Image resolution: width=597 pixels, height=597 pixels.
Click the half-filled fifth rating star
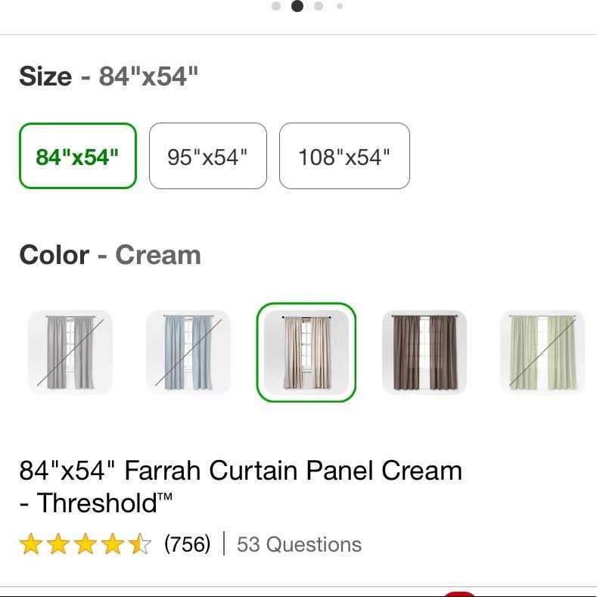(x=140, y=543)
